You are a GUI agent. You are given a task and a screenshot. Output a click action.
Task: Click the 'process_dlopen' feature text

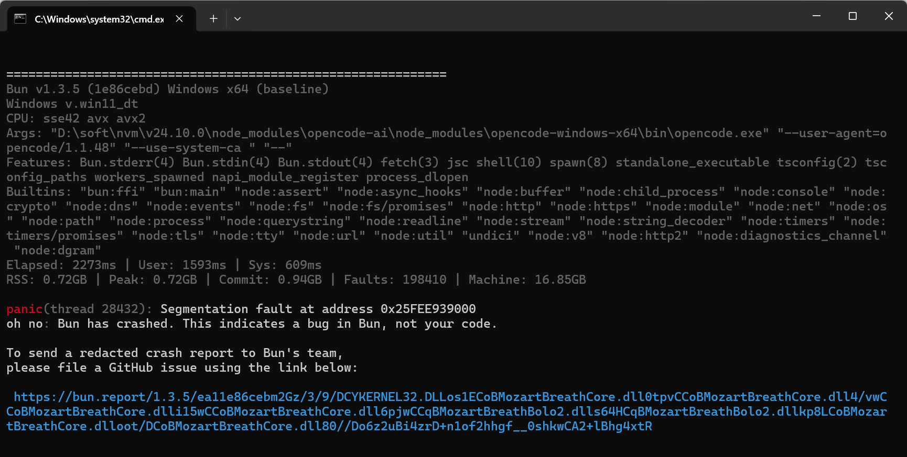coord(417,177)
